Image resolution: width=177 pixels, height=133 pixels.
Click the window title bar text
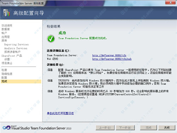pos(23,3)
